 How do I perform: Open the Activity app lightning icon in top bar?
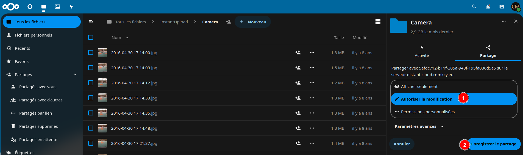pos(71,7)
